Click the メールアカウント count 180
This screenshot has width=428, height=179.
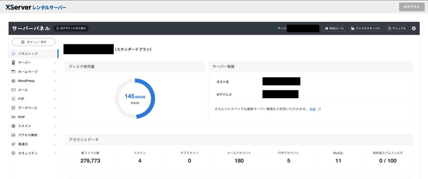pyautogui.click(x=239, y=161)
